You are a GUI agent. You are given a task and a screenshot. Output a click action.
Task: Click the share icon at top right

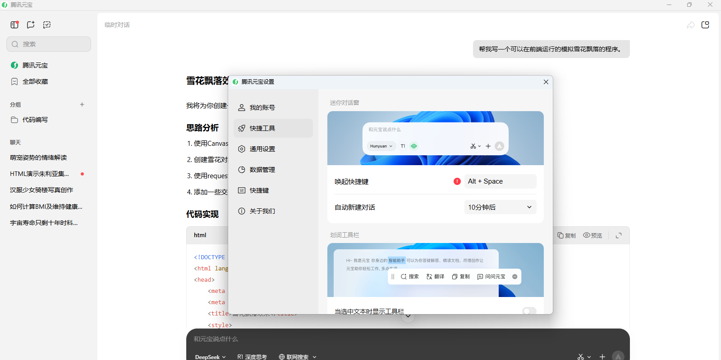point(690,25)
